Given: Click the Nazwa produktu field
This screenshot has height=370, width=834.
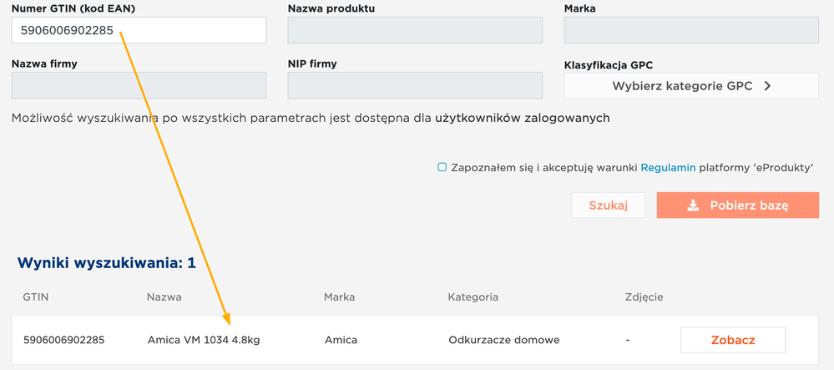Looking at the screenshot, I should click(x=415, y=30).
